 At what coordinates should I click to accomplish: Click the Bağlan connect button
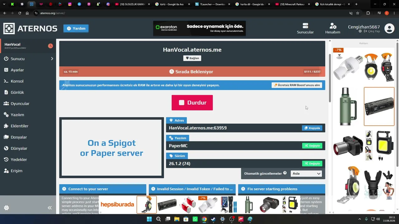192,58
